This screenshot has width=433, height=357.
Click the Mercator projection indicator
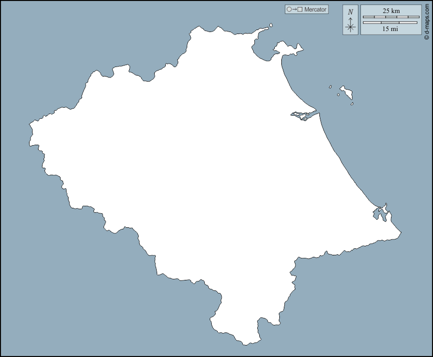[x=307, y=9]
